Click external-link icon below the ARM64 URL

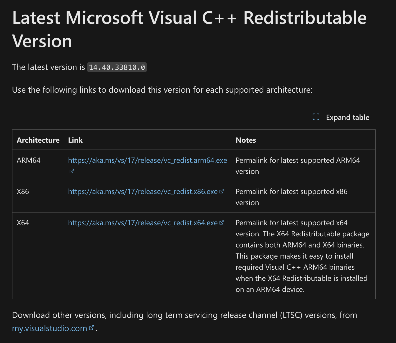point(71,171)
